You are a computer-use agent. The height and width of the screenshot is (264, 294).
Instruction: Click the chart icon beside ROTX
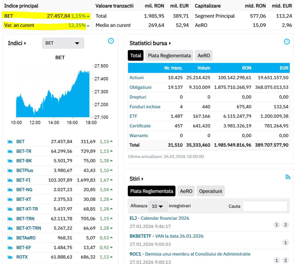click(x=10, y=257)
